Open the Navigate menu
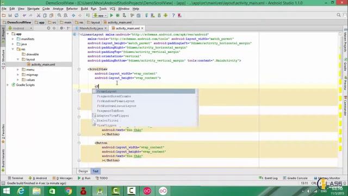This screenshot has height=196, width=348. point(33,9)
